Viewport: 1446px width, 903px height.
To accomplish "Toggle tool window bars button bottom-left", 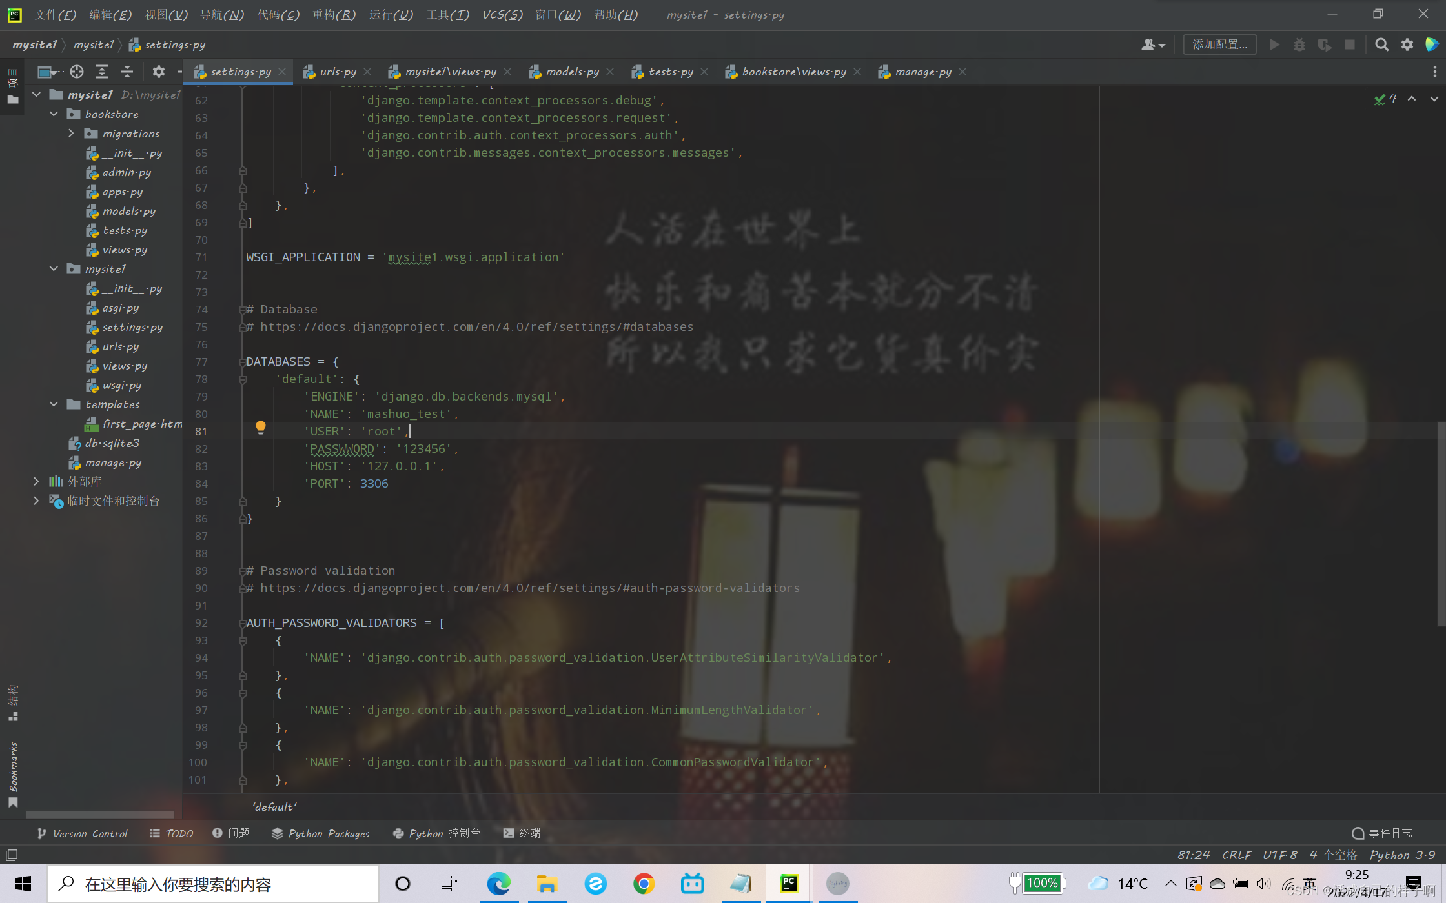I will click(12, 855).
